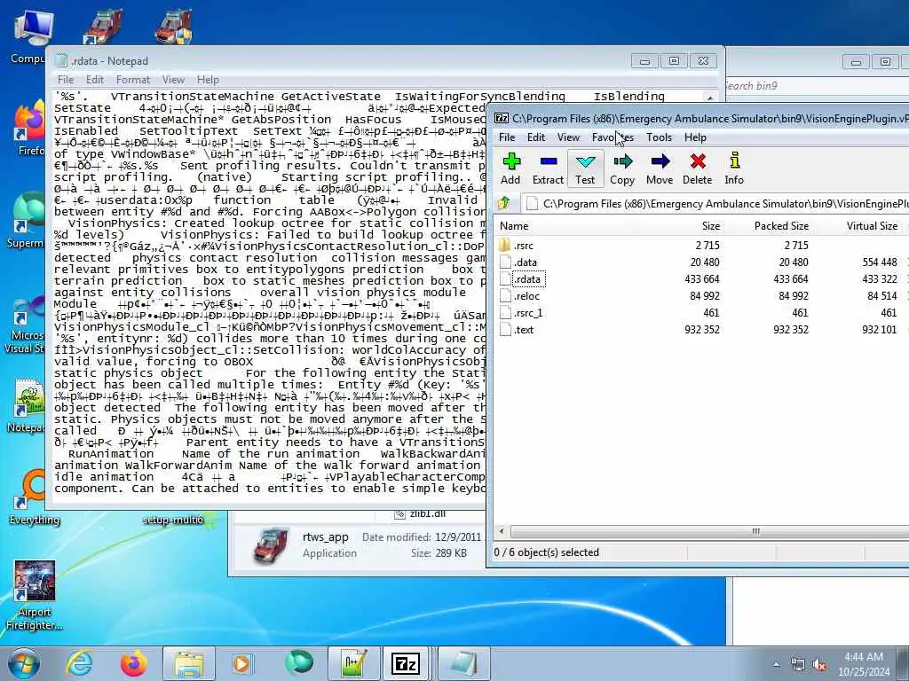Open the setup-multi6 desktop item
This screenshot has width=909, height=681.
tap(173, 520)
